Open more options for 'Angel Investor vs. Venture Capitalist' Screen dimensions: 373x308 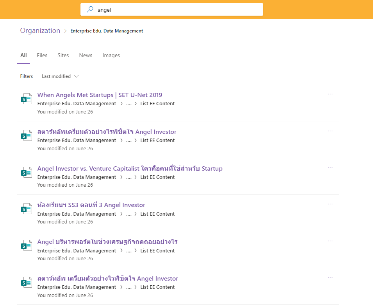click(330, 168)
